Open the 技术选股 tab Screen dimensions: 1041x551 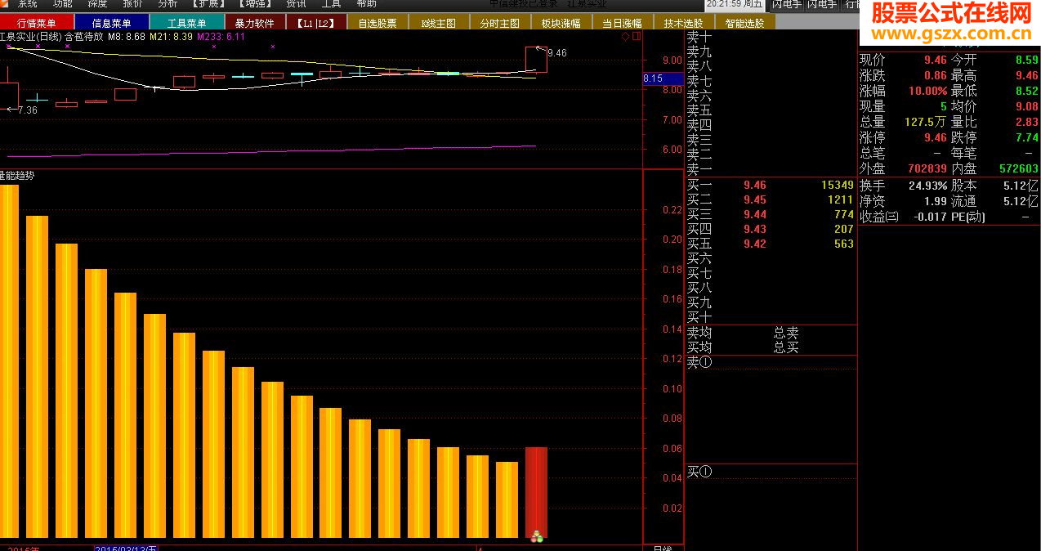click(x=684, y=23)
